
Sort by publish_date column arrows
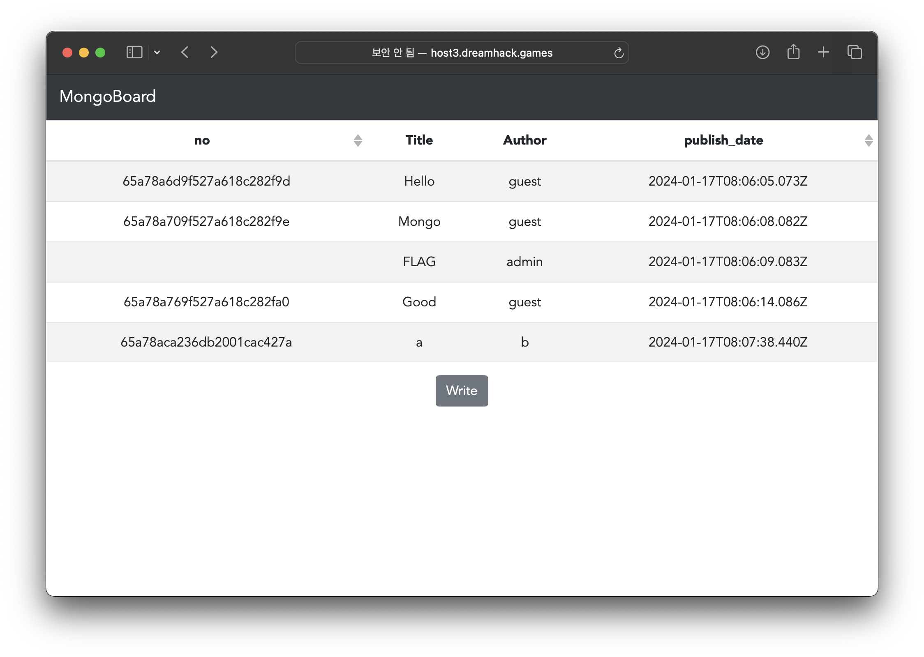click(868, 140)
